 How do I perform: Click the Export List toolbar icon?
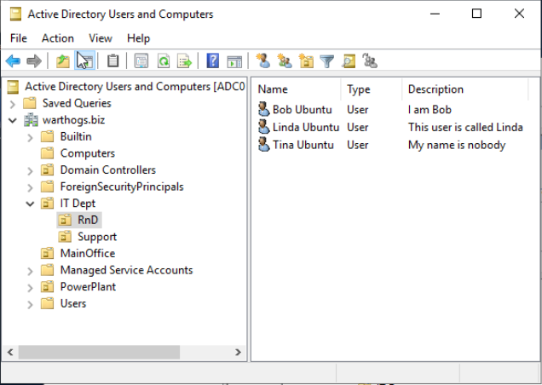(x=185, y=61)
